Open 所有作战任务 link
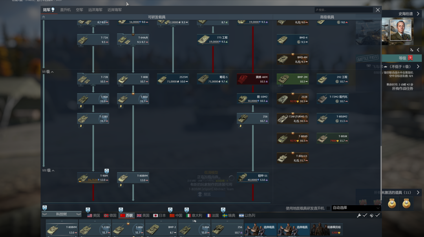This screenshot has height=237, width=424. 402,89
